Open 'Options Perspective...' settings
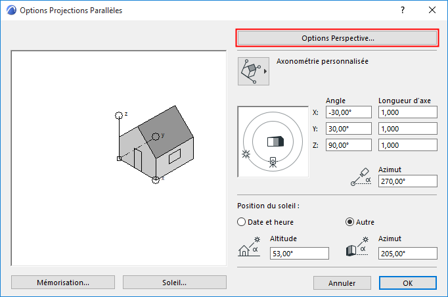The image size is (448, 297). 338,38
